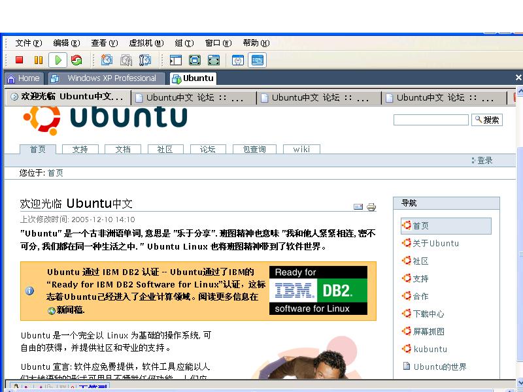523x392 pixels.
Task: Switch to full screen mode icon
Action: [x=195, y=60]
